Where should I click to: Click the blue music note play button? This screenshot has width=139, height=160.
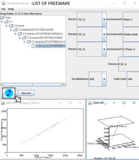point(9,93)
